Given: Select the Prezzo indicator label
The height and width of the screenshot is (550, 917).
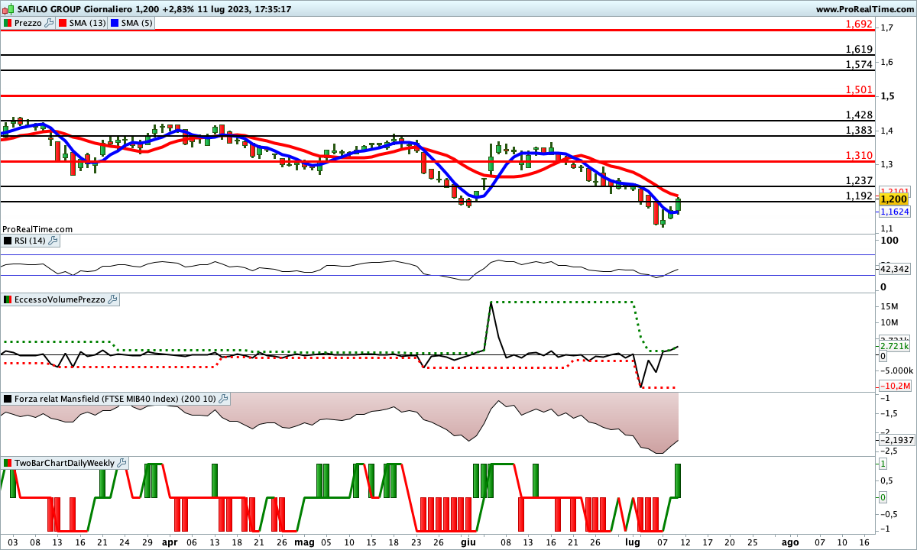Looking at the screenshot, I should [x=28, y=23].
